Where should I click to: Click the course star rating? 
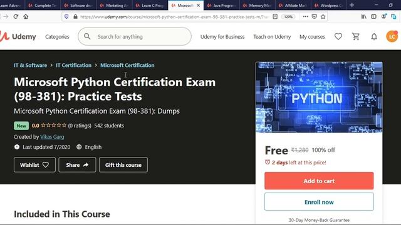click(53, 125)
